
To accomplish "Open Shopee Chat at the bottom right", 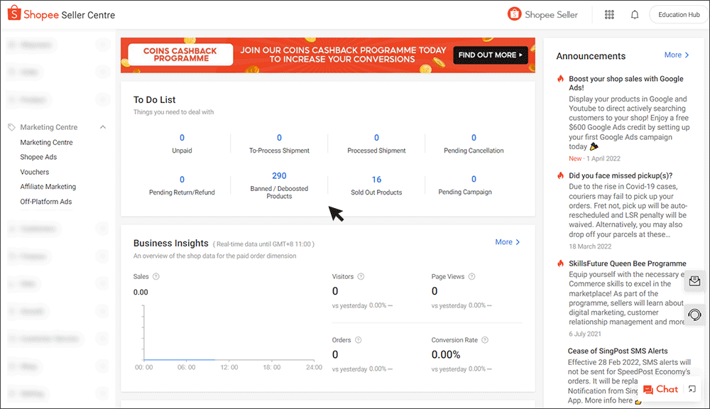I will [x=661, y=389].
